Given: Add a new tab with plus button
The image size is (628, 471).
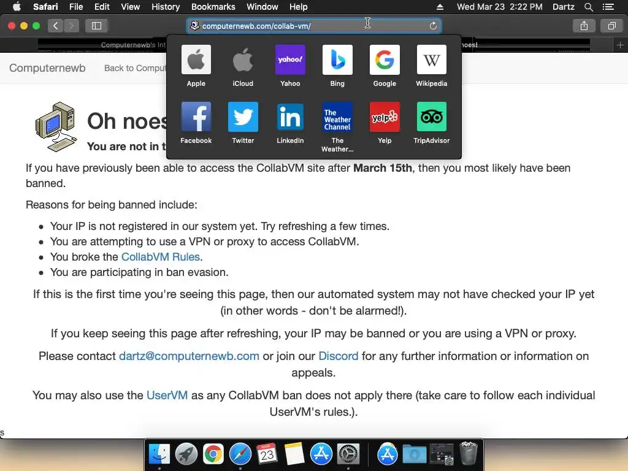Looking at the screenshot, I should (620, 45).
